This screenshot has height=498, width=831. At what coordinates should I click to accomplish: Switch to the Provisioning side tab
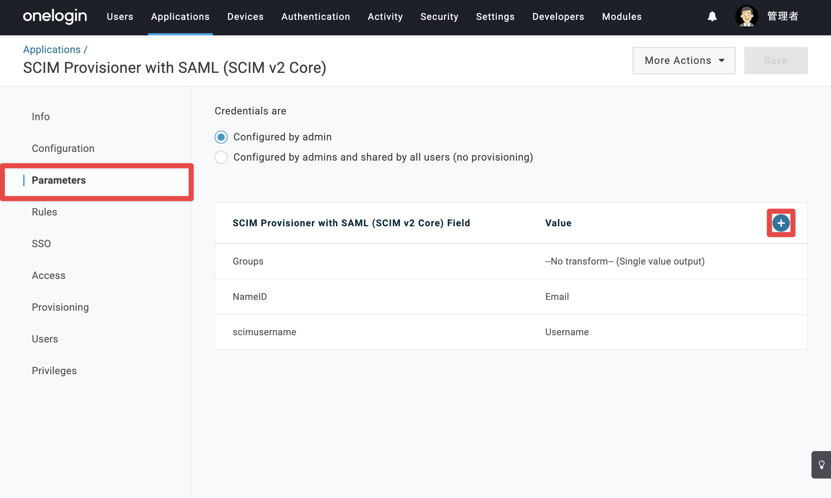60,307
